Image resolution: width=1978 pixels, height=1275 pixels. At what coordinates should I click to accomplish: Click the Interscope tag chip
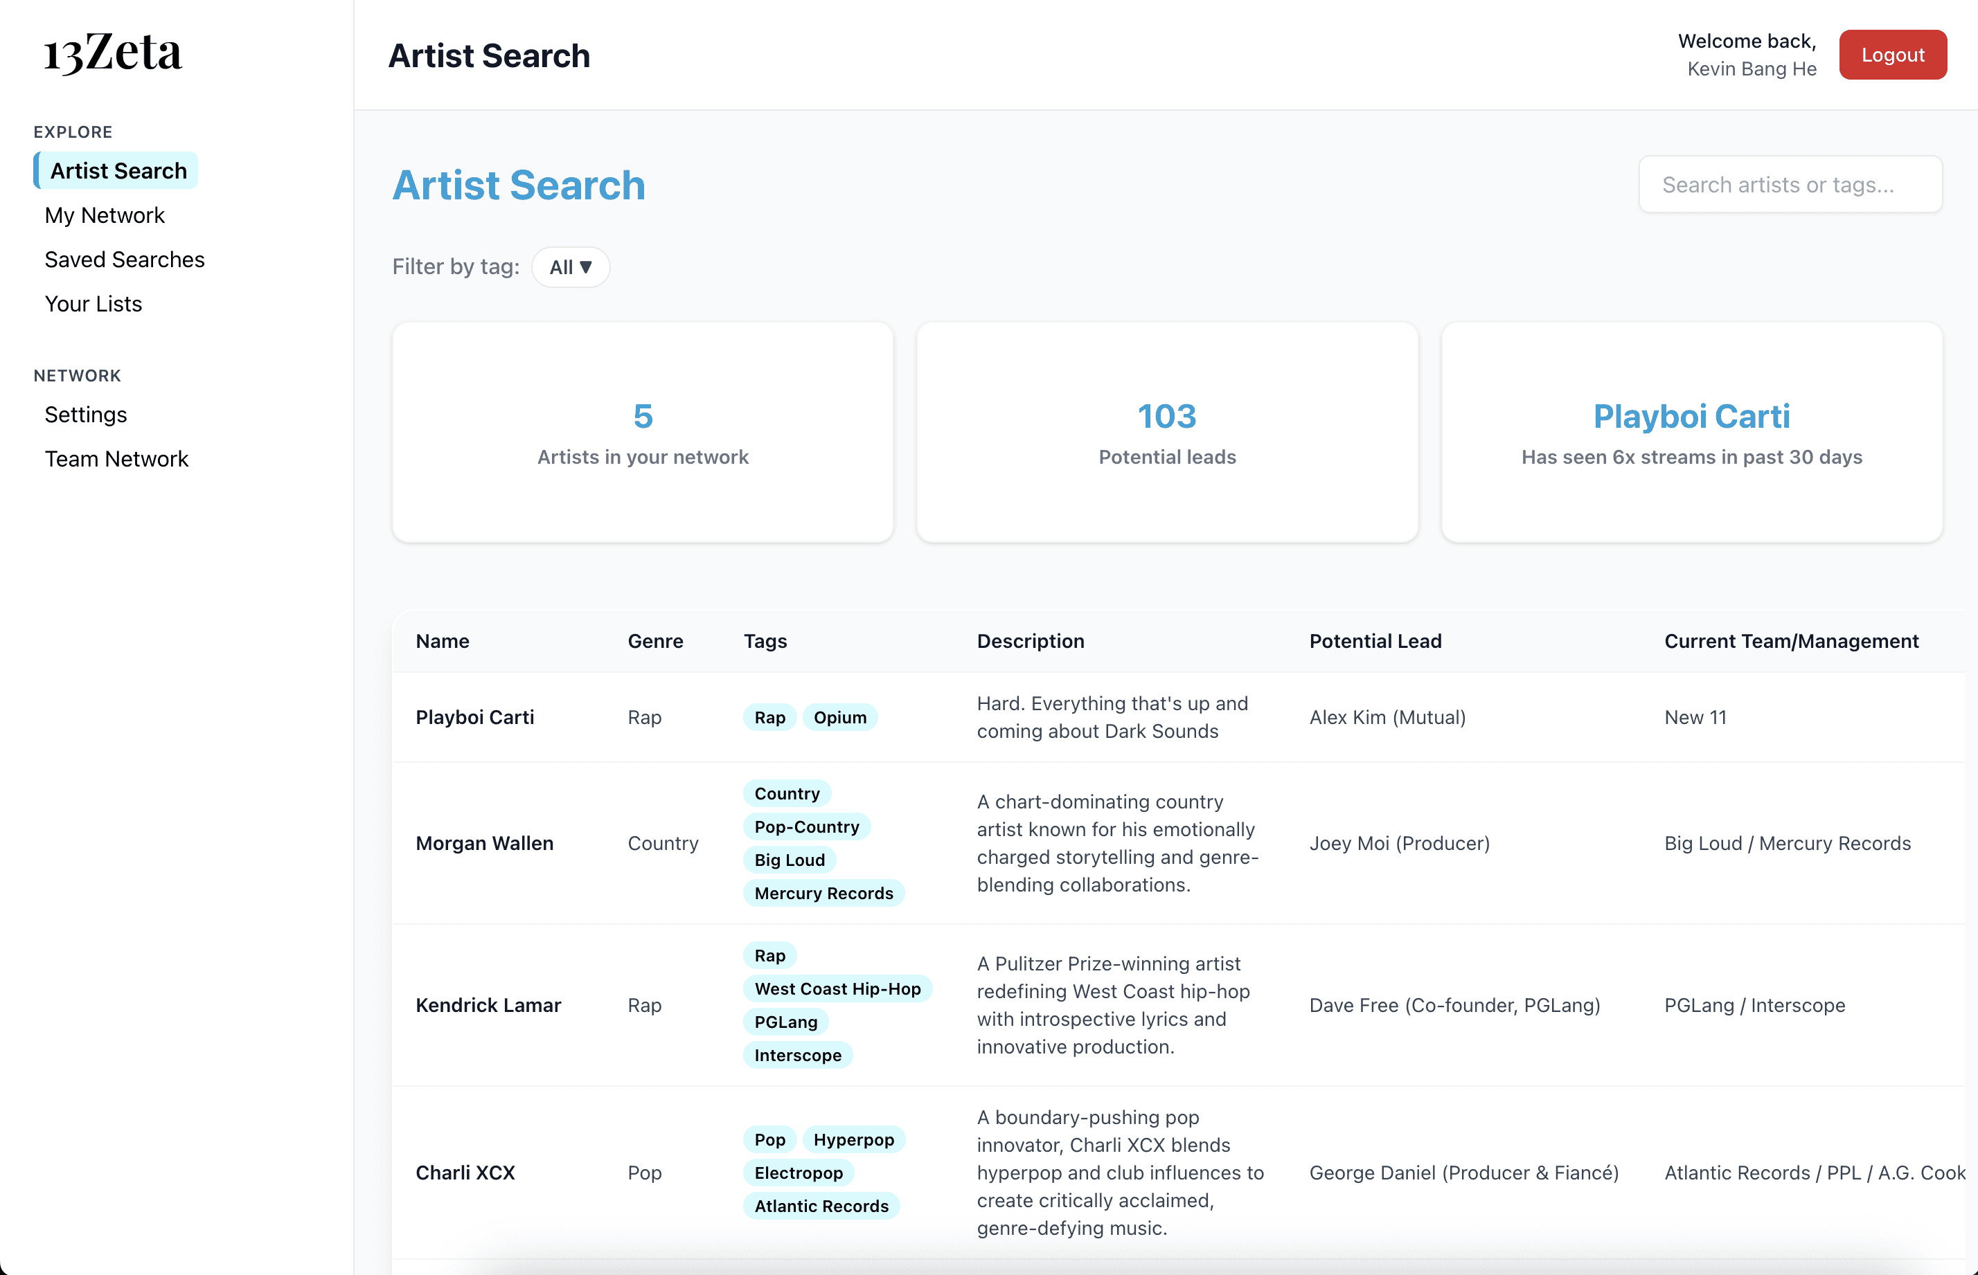click(798, 1055)
